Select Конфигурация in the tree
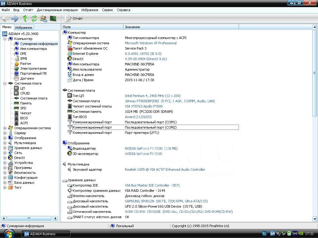 pos(26,178)
